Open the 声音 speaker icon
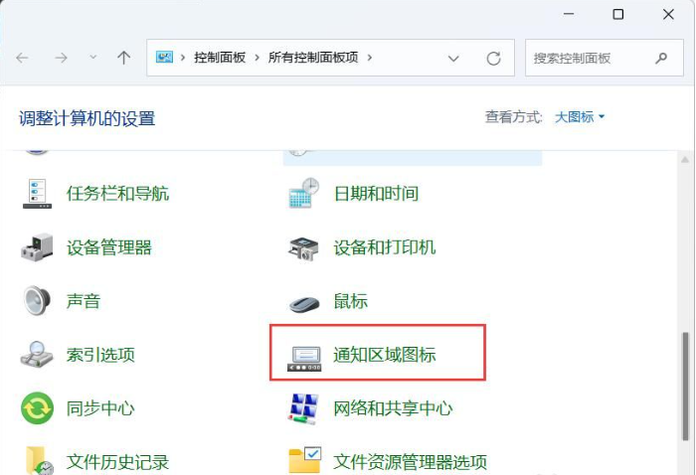This screenshot has height=475, width=696. 37,300
